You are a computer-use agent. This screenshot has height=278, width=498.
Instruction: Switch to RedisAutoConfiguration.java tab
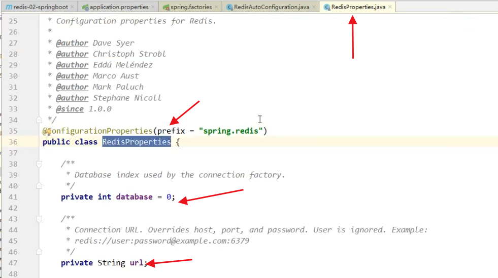[x=271, y=7]
